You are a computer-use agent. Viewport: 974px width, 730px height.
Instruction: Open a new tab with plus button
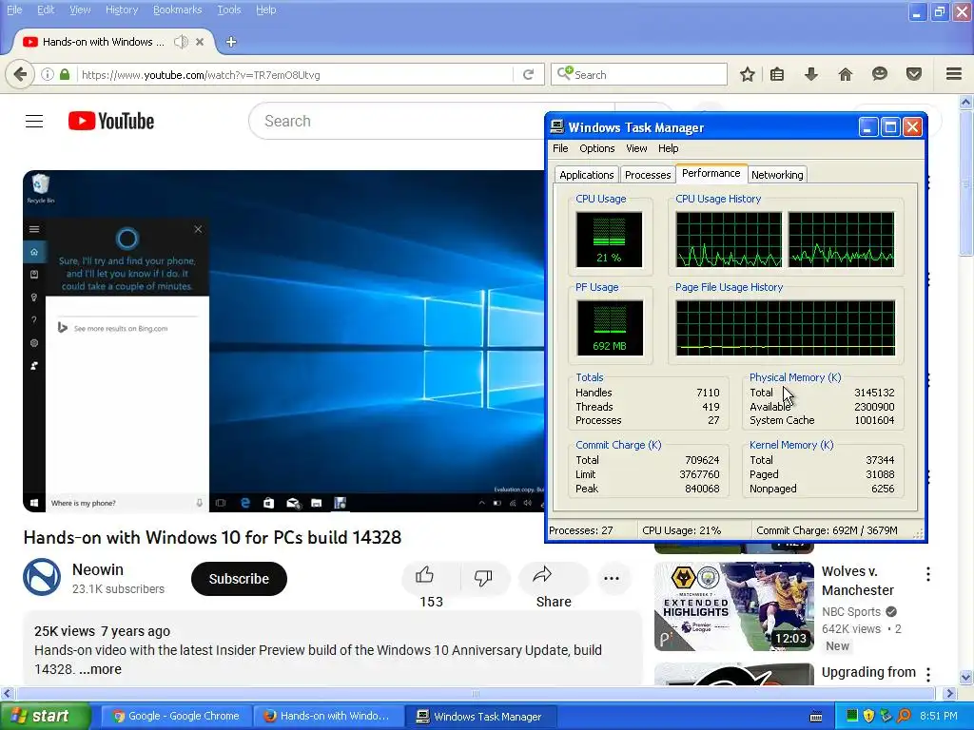click(x=231, y=42)
